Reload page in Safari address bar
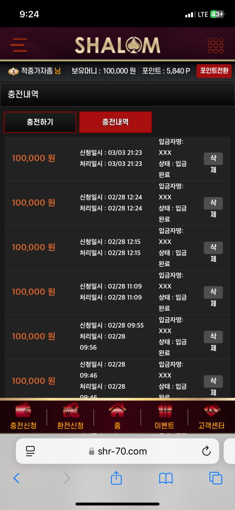 click(206, 451)
